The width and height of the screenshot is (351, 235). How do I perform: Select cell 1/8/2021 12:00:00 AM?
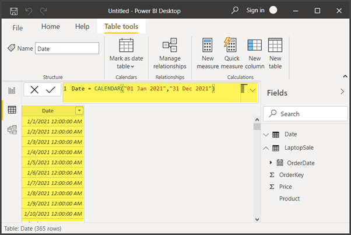53,194
